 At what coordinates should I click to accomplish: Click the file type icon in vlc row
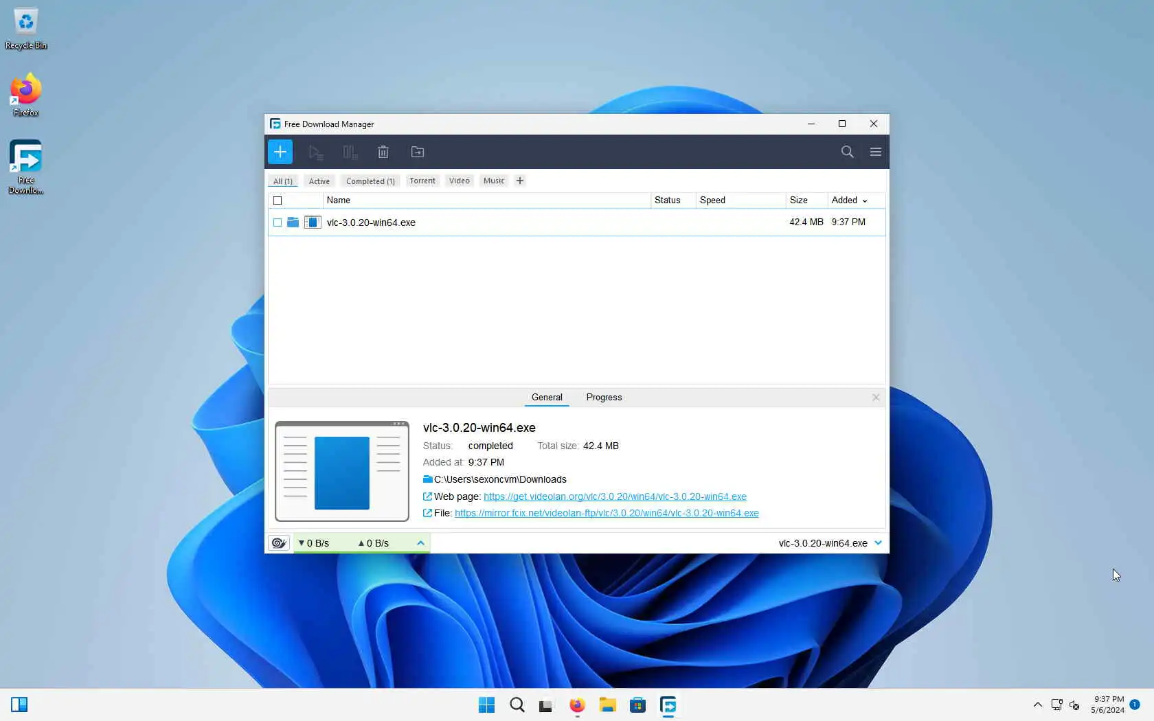(313, 222)
